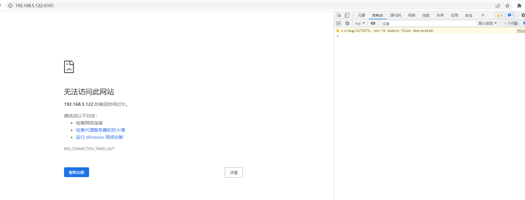Switch to the 内存 tab

(440, 15)
